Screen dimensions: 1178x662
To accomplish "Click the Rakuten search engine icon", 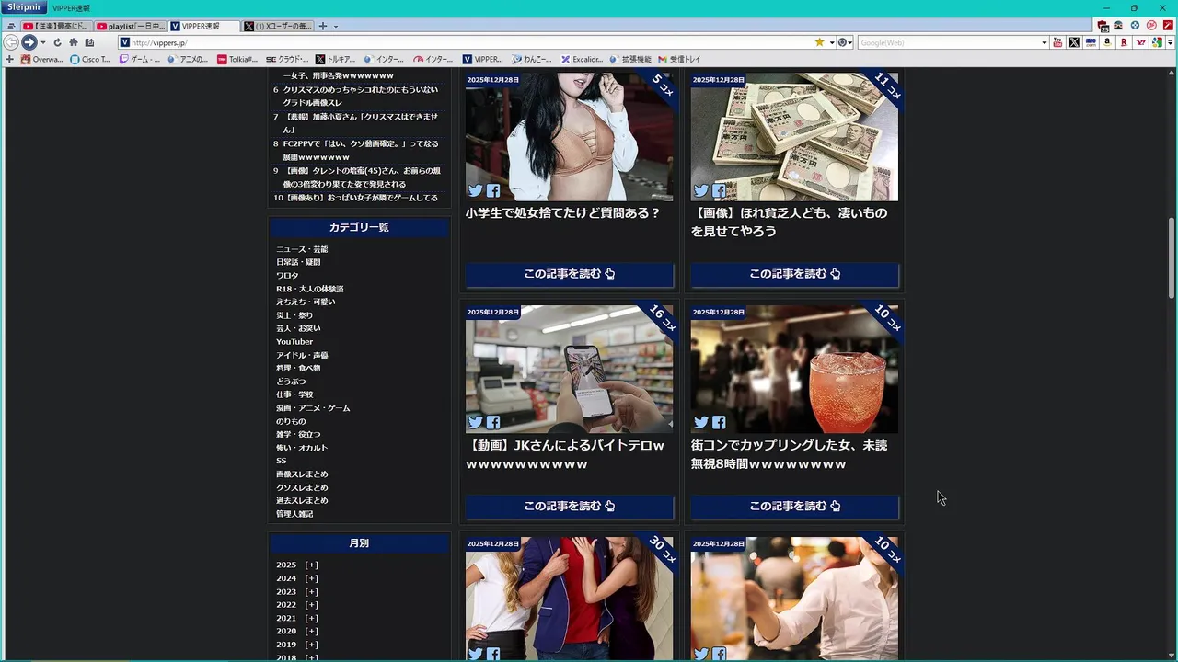I will (1124, 42).
